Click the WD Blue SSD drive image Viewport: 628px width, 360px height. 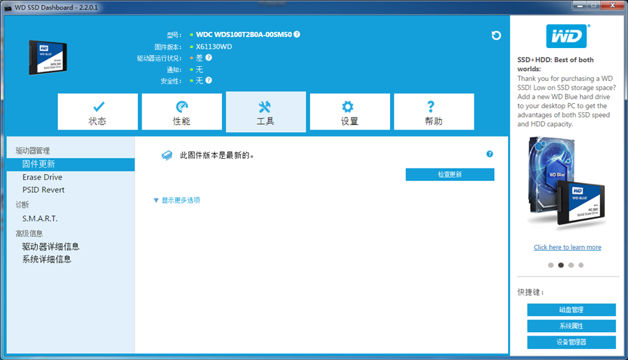[47, 57]
